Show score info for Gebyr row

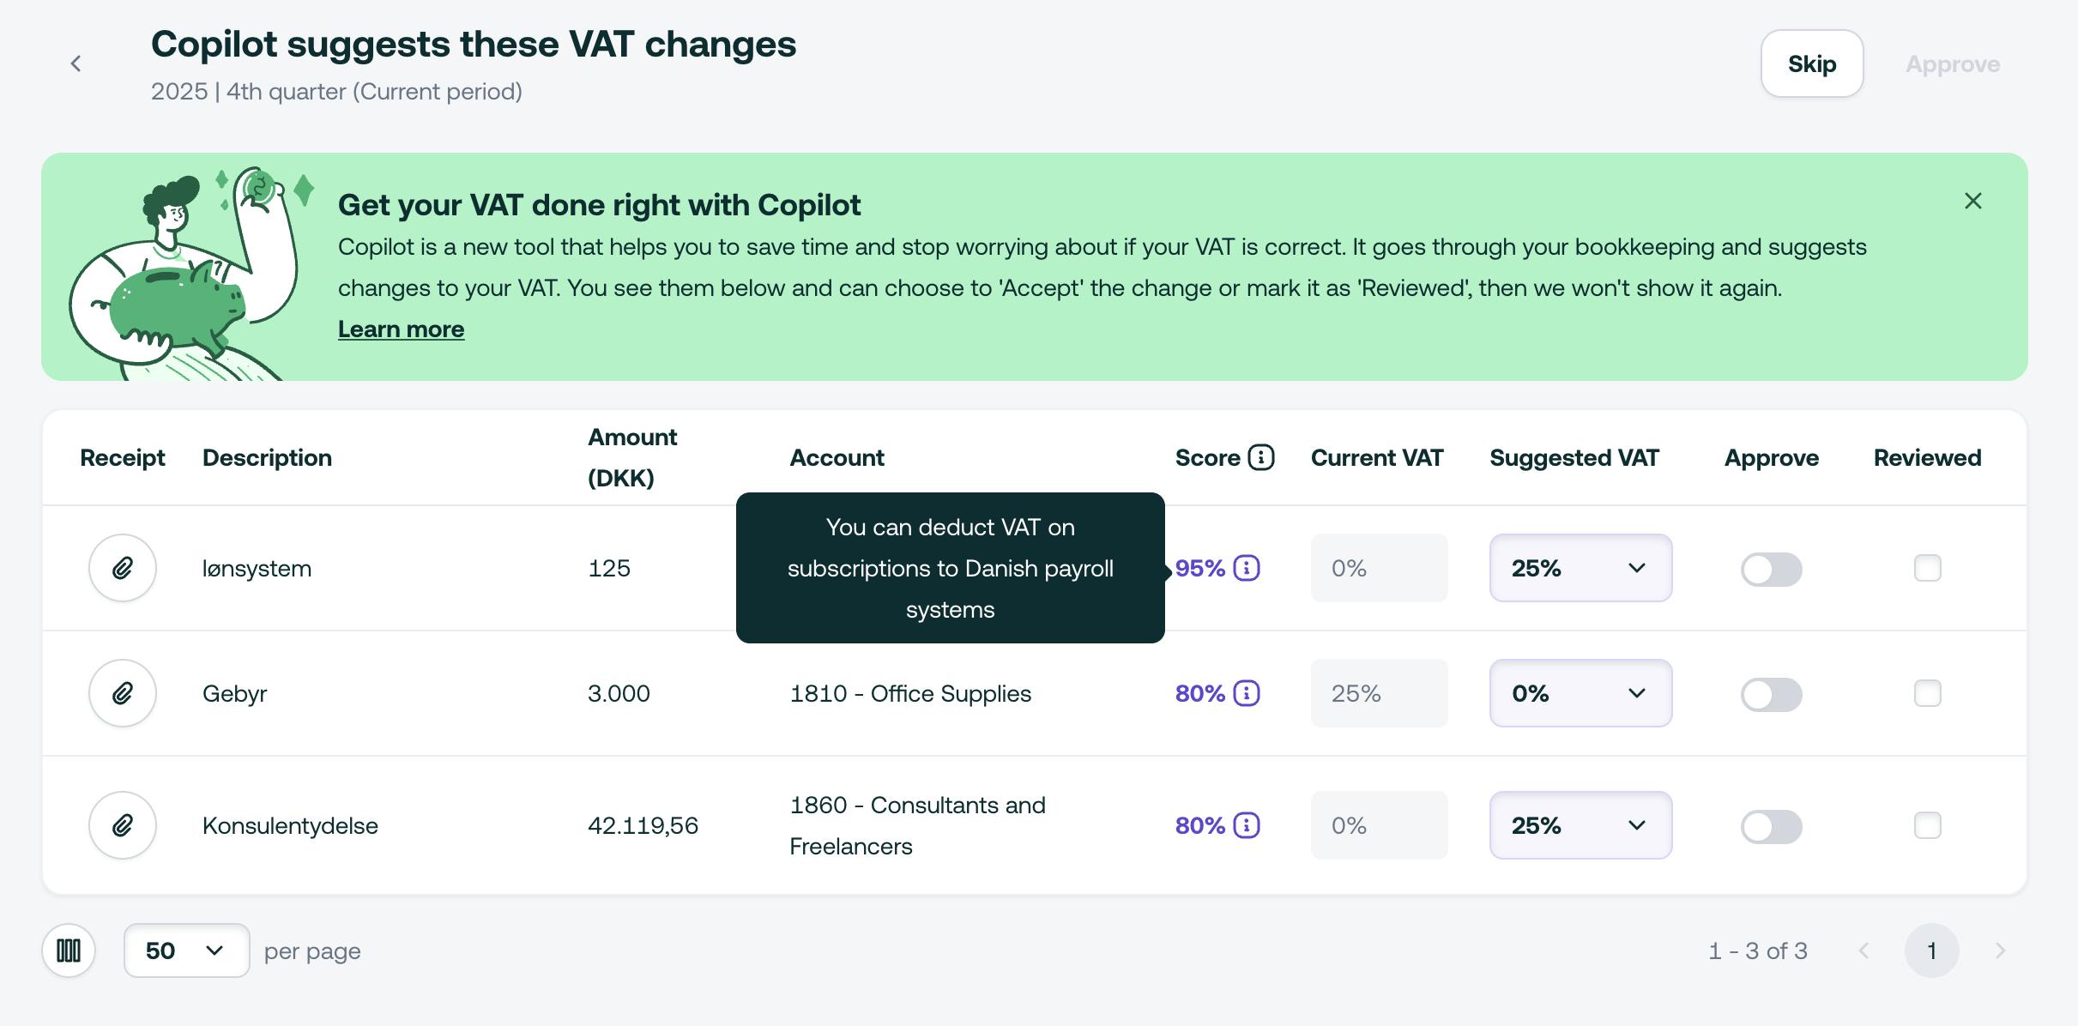pos(1246,693)
